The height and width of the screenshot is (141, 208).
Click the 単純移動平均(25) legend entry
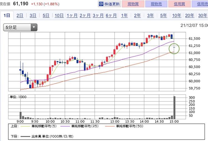(79, 126)
